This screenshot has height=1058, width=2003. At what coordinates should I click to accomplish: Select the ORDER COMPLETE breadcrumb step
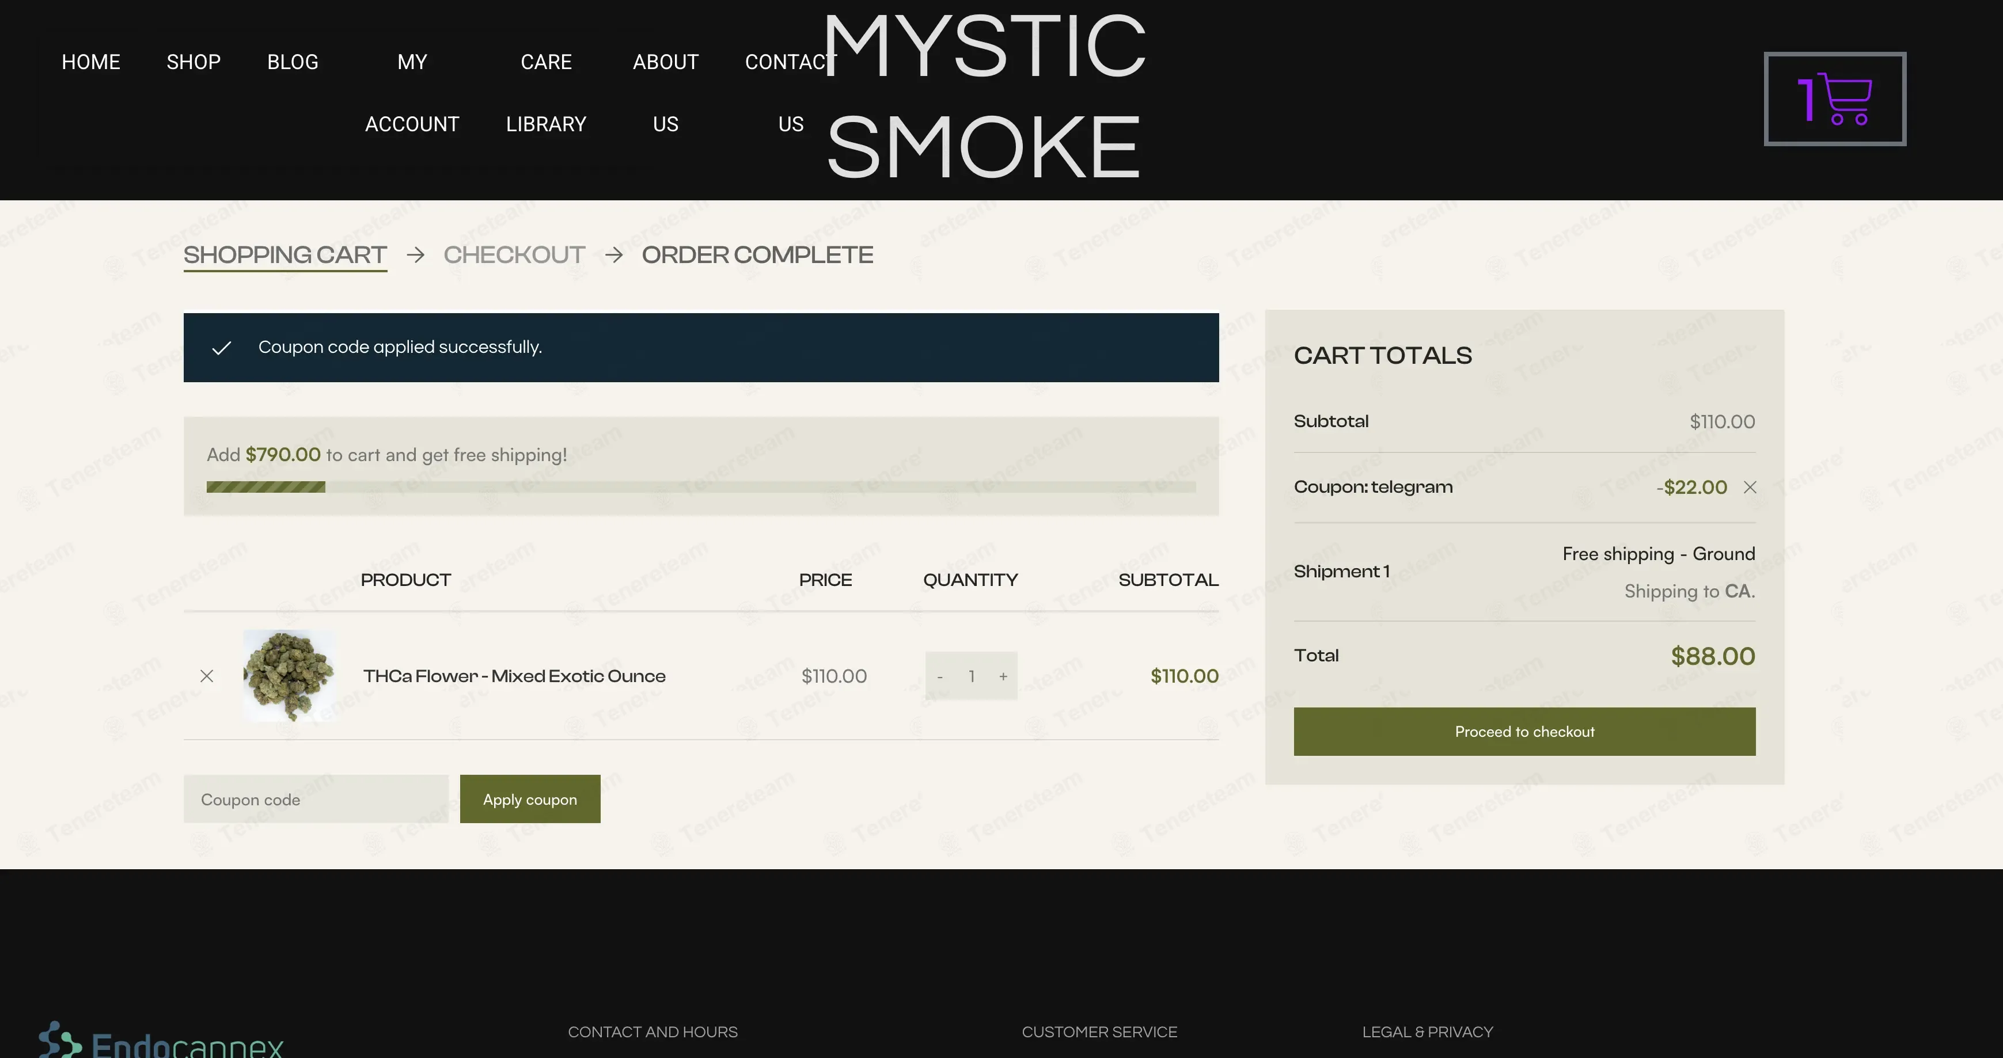[757, 255]
